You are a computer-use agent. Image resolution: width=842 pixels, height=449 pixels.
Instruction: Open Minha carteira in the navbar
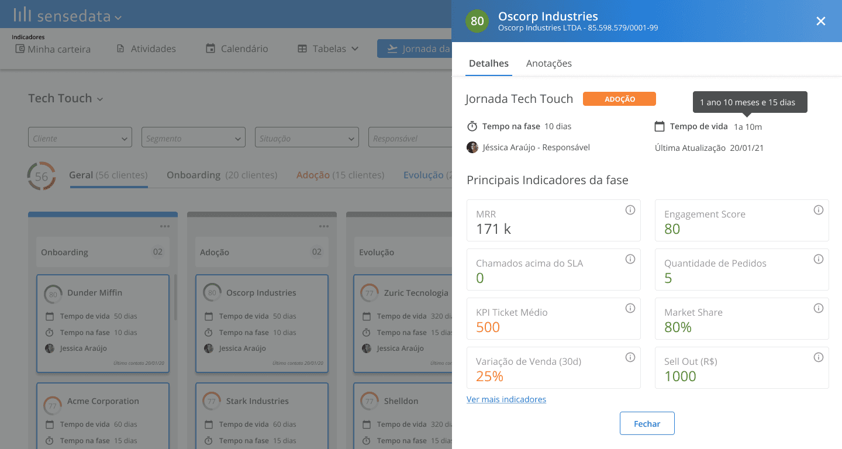(53, 49)
